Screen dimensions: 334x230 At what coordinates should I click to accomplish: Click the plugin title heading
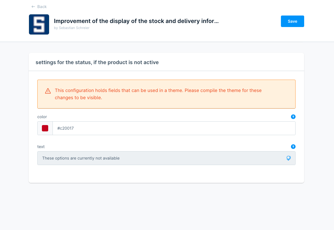point(136,21)
